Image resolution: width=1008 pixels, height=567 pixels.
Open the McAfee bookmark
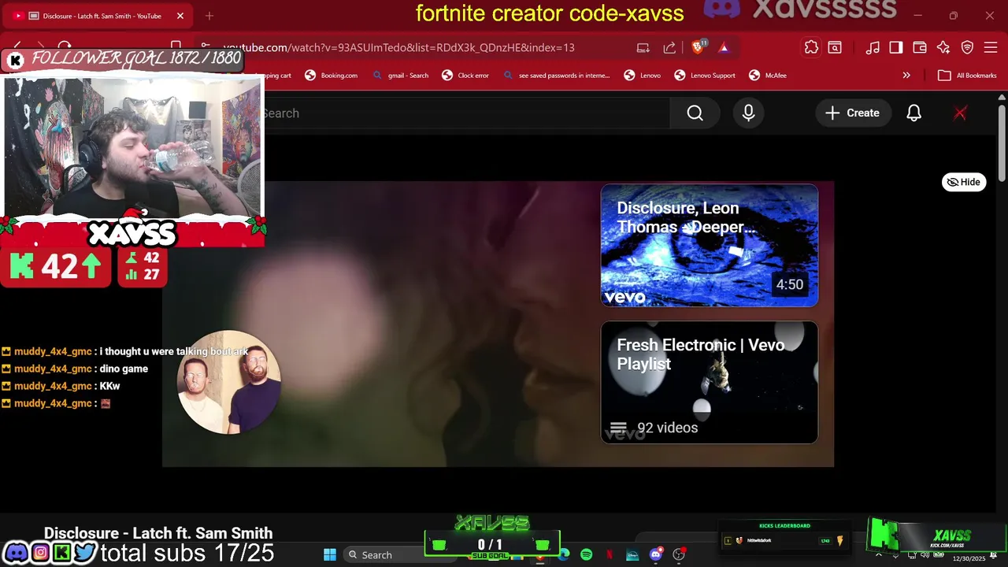tap(767, 76)
